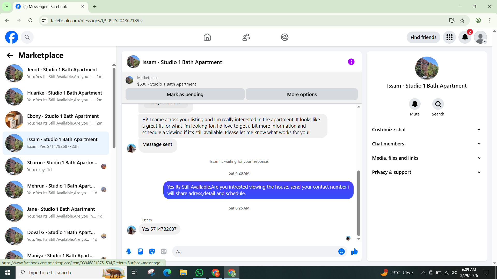This screenshot has width=497, height=279.
Task: Select the Jane conversation
Action: 56,213
